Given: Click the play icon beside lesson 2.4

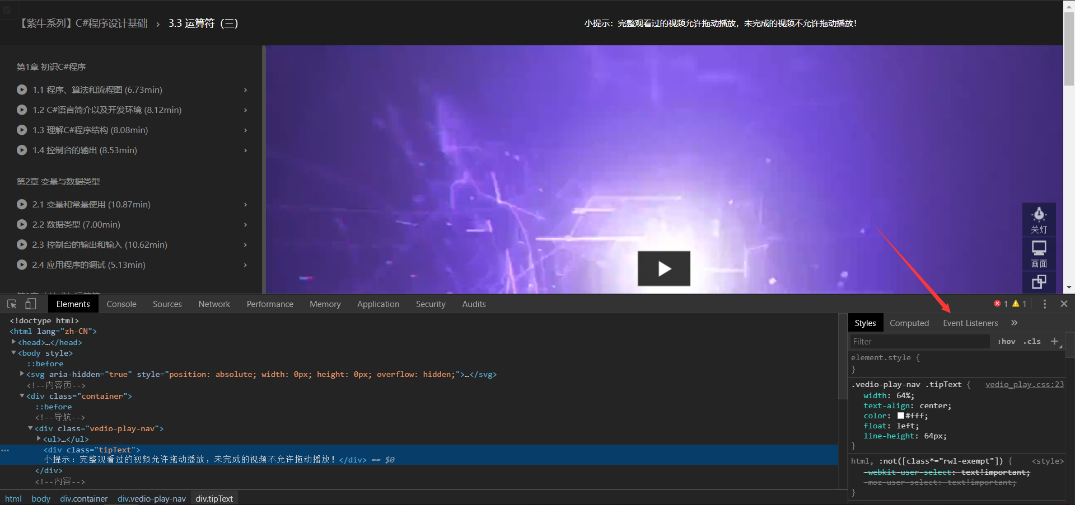Looking at the screenshot, I should coord(22,265).
